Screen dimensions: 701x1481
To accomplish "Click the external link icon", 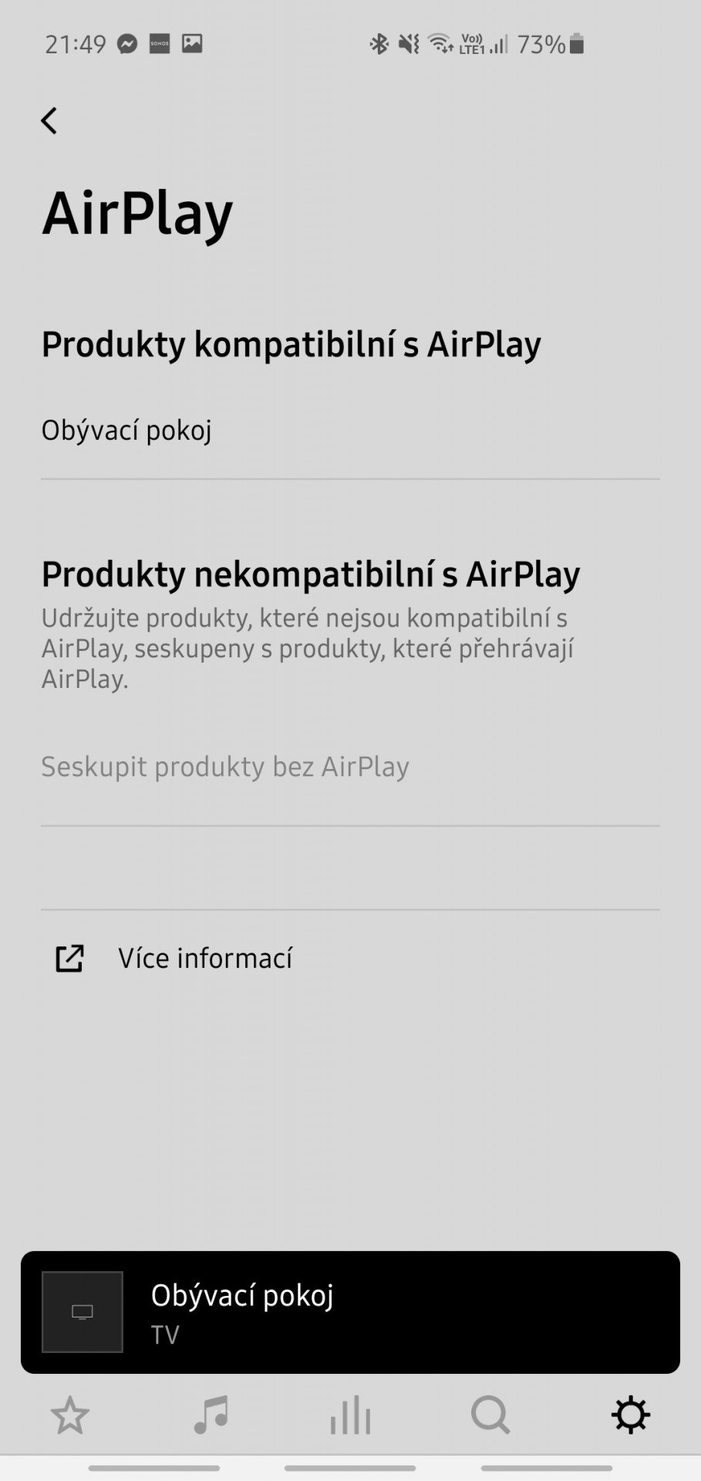I will point(69,958).
